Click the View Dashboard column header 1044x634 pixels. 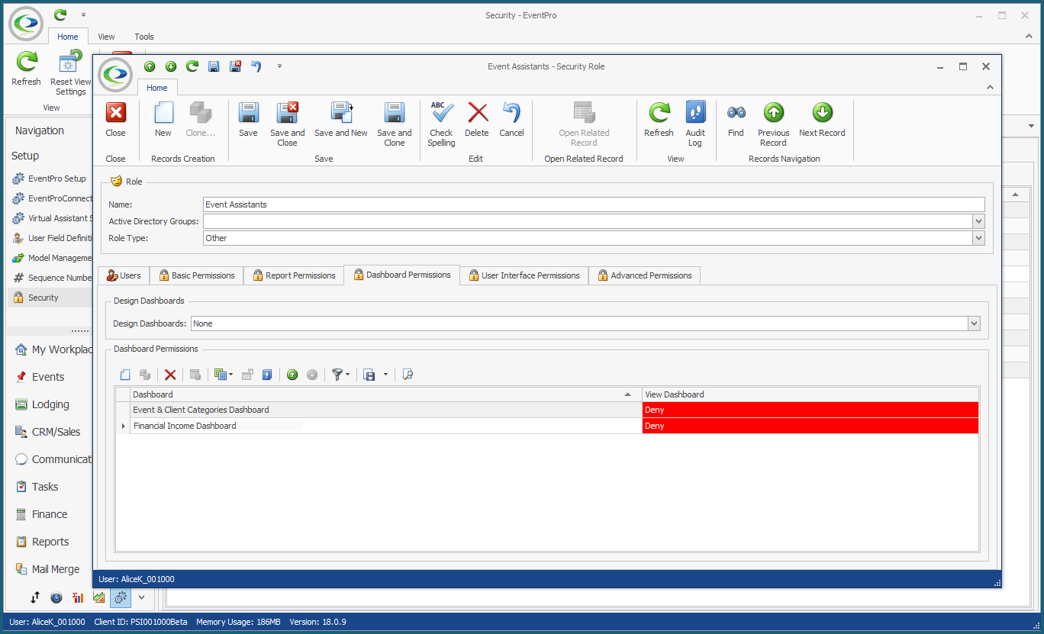point(810,394)
